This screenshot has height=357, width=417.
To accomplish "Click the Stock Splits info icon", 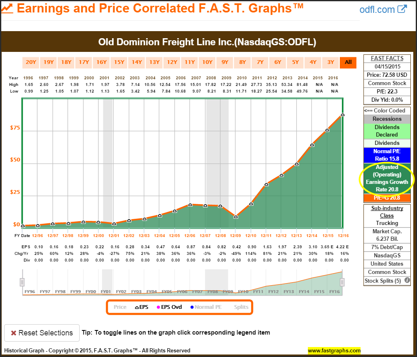I will (x=407, y=280).
